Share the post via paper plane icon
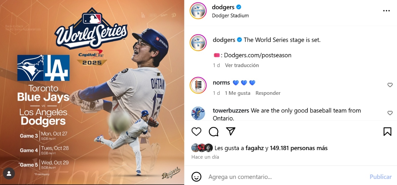The width and height of the screenshot is (397, 185). [x=231, y=131]
